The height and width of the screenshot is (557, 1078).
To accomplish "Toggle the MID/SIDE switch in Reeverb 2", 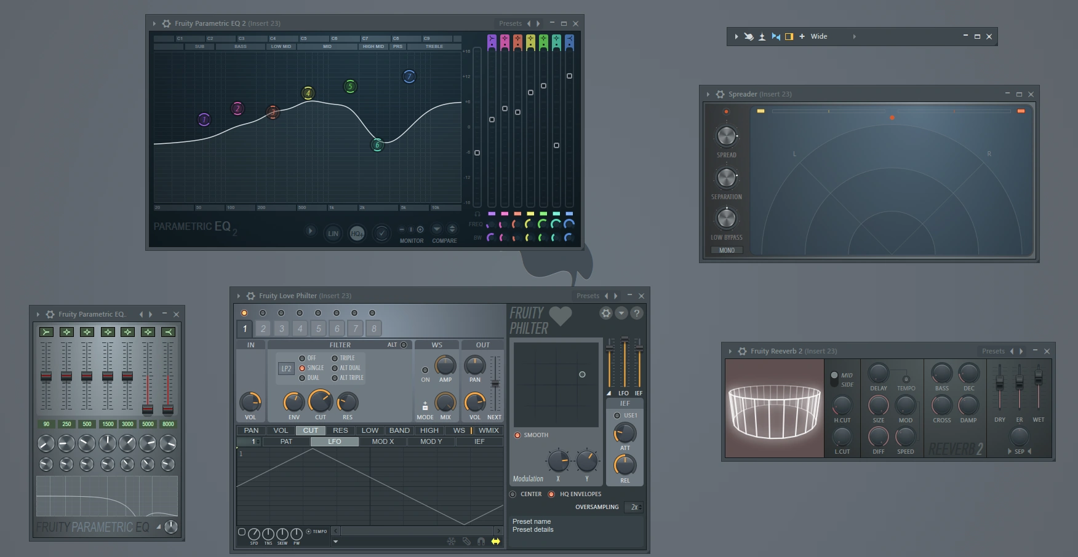I will [834, 379].
